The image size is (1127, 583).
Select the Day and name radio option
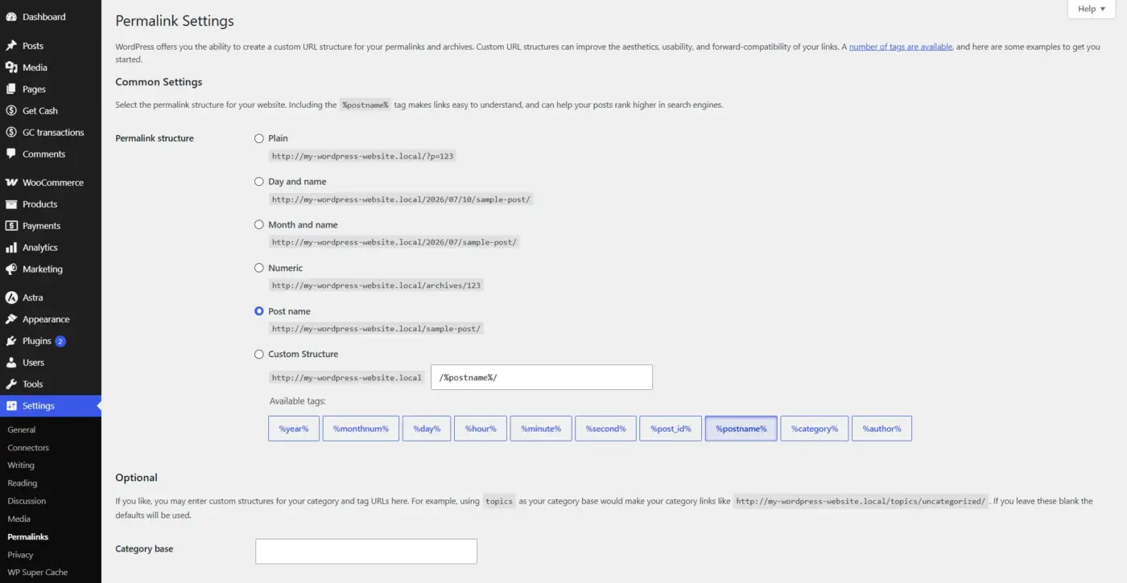coord(259,182)
